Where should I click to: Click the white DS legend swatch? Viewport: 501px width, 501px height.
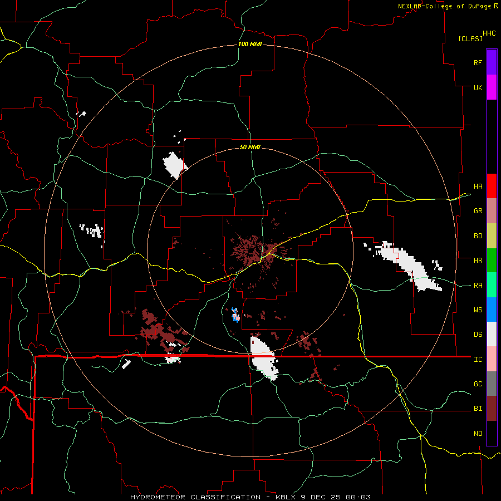492,334
